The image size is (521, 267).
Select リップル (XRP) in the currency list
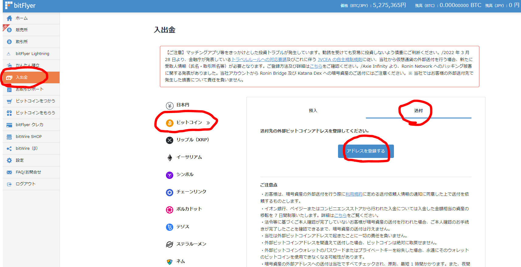193,140
